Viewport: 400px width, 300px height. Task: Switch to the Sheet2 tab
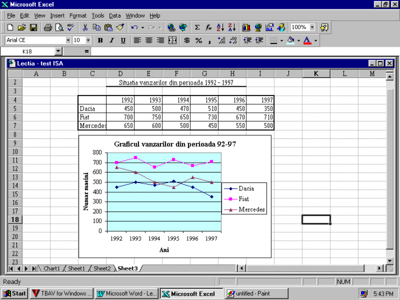[x=102, y=268]
